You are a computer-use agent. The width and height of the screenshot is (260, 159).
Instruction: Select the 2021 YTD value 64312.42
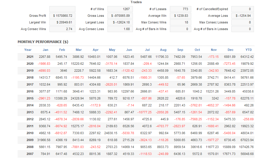point(247,57)
